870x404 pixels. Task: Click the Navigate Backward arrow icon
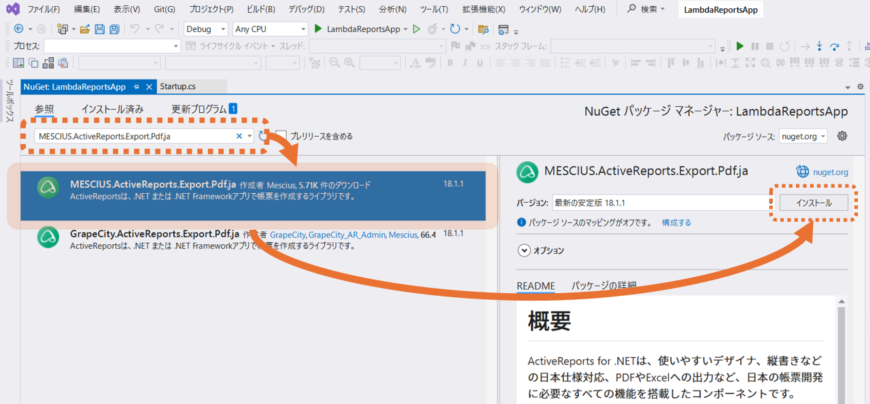[x=18, y=29]
